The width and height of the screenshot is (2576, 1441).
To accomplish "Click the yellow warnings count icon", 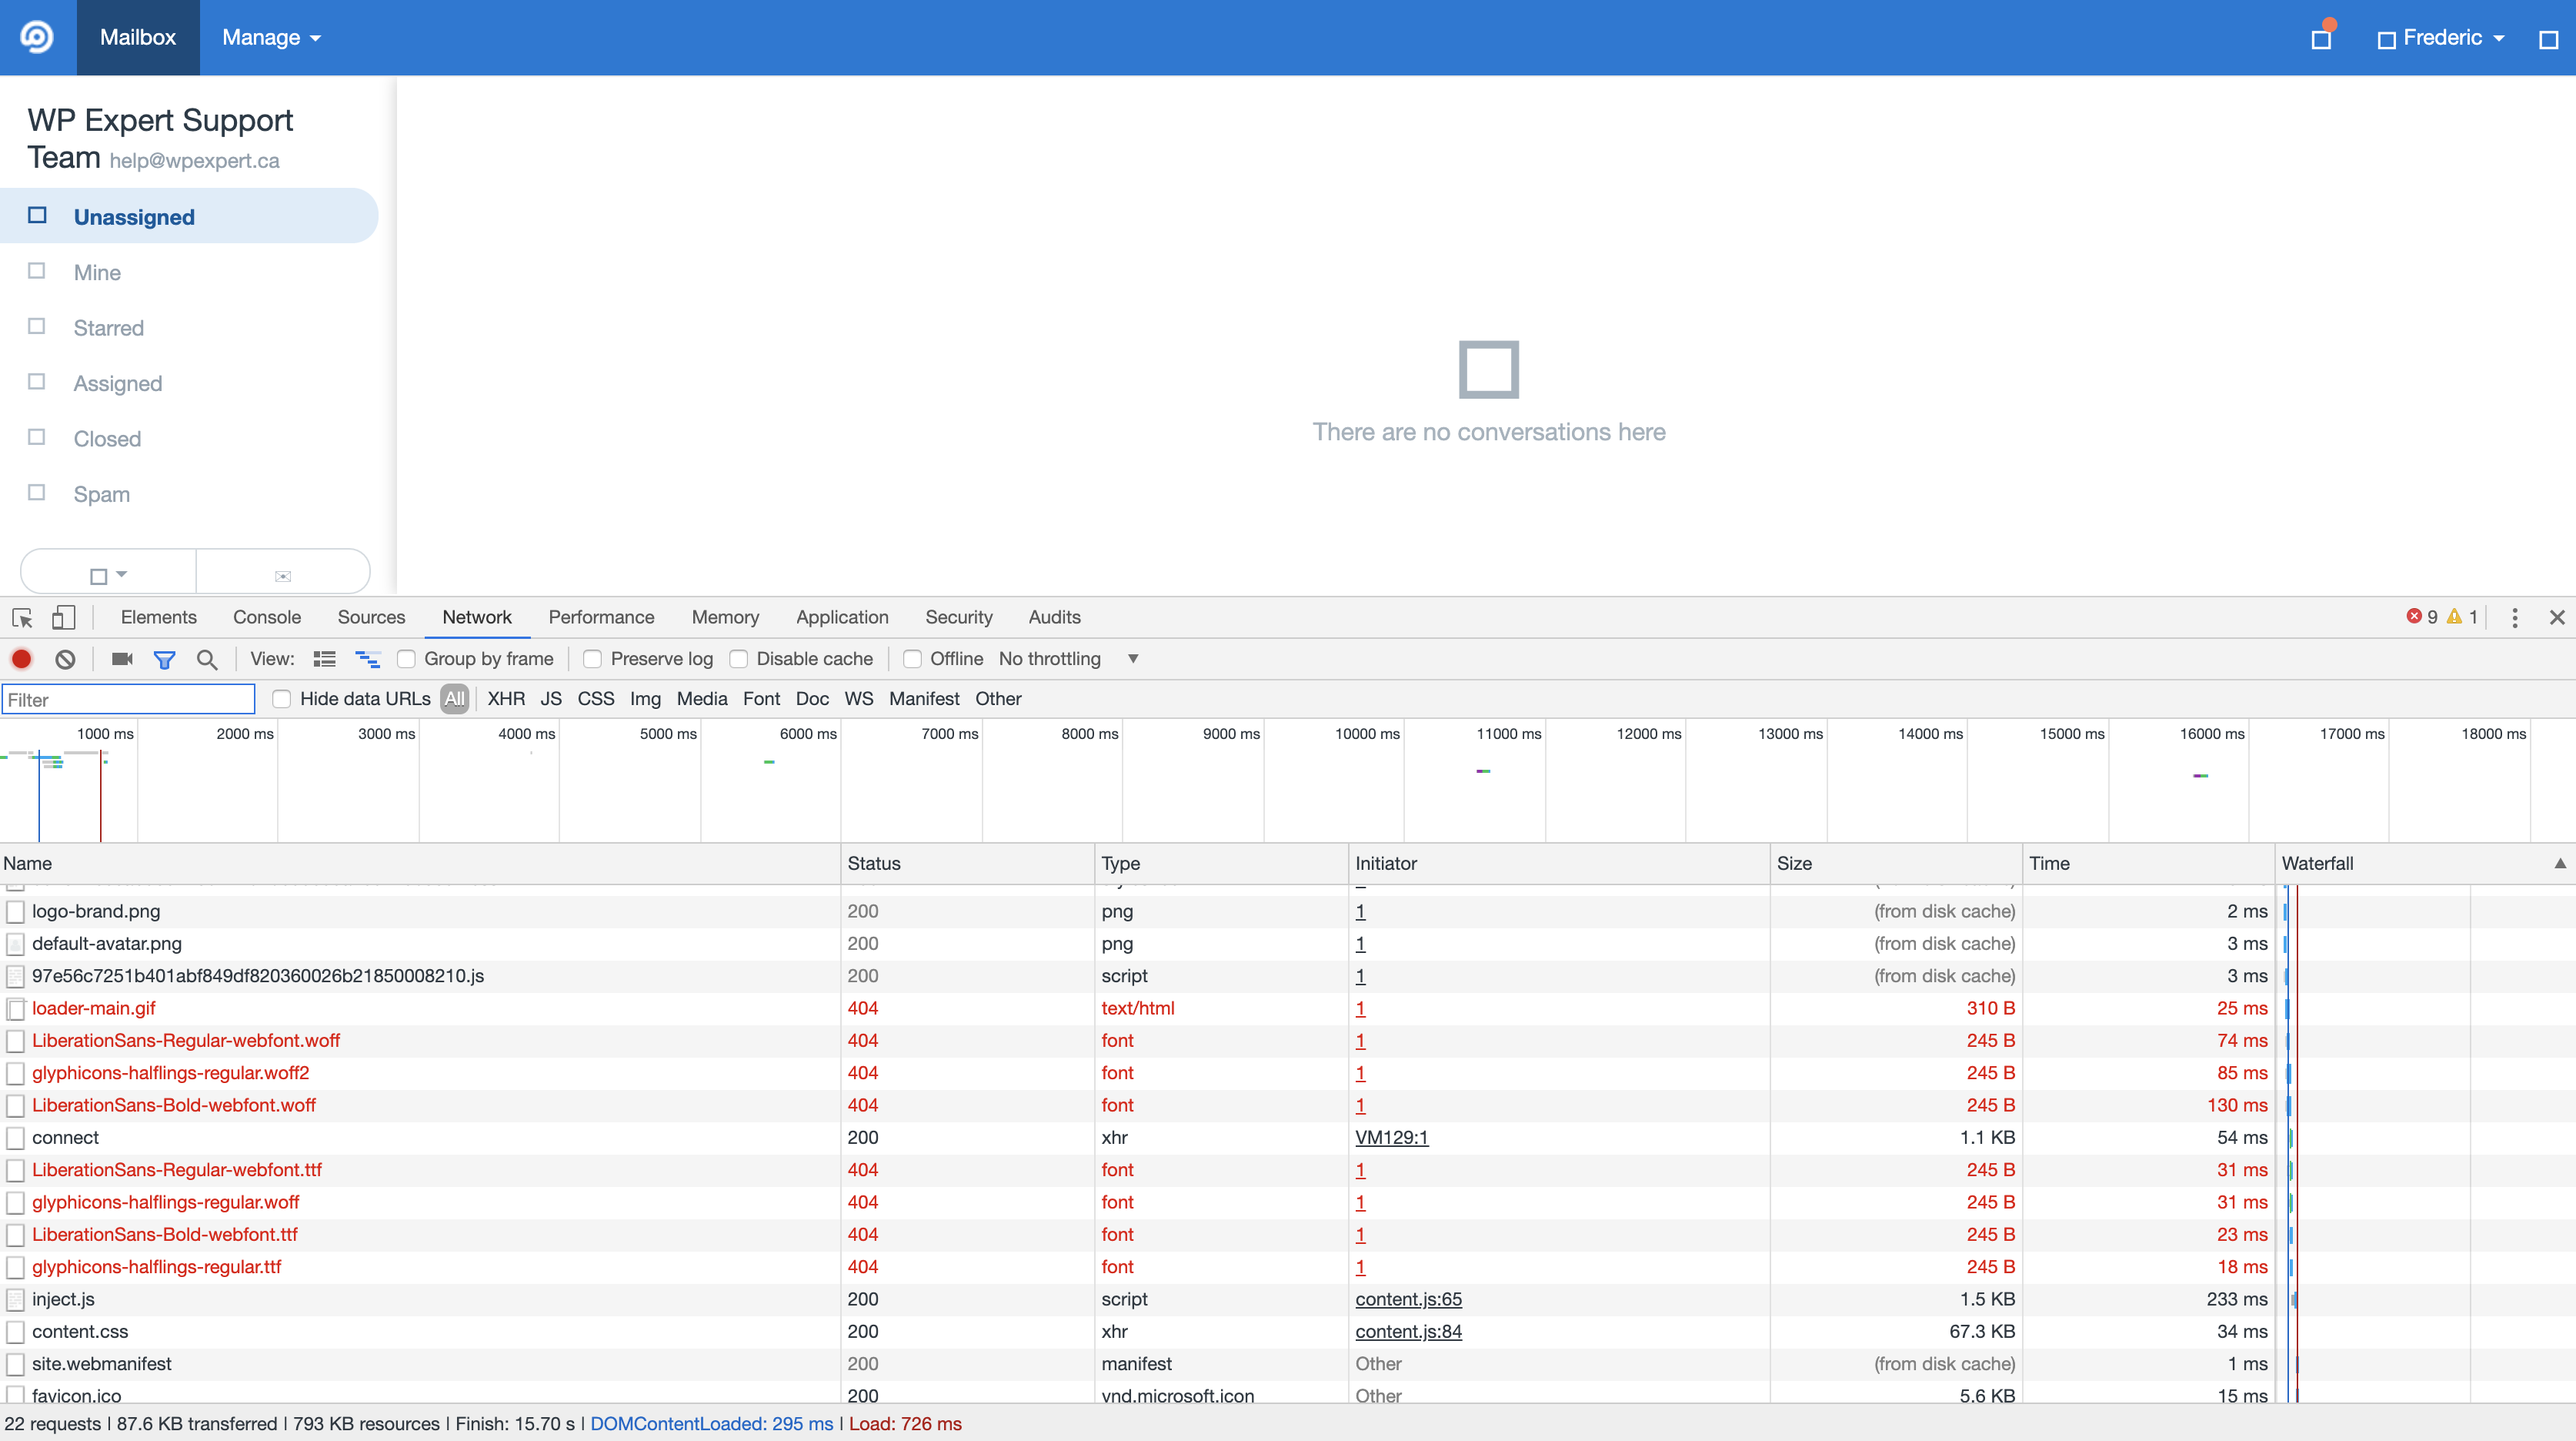I will click(x=2454, y=617).
